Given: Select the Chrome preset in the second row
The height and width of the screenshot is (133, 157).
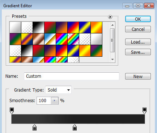Looking at the screenshot, I should click(50, 39).
